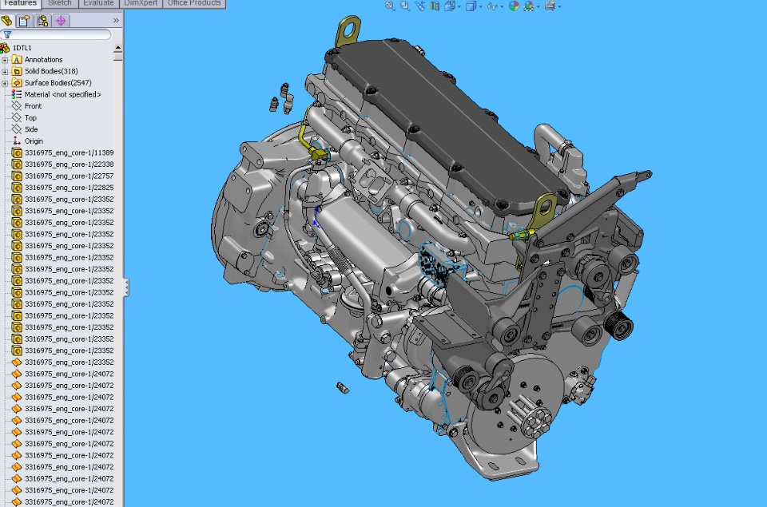Open the Hide/Show Items dropdown arrow

tap(502, 6)
